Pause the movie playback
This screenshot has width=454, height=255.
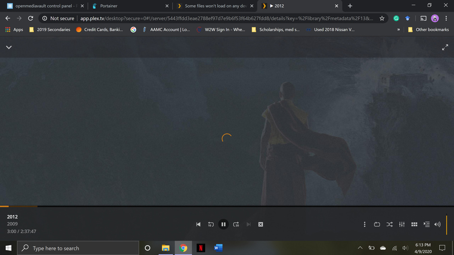[223, 224]
